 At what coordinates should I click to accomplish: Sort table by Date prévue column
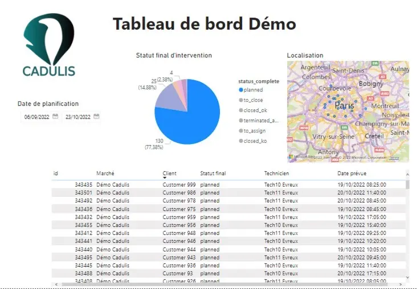coord(351,173)
